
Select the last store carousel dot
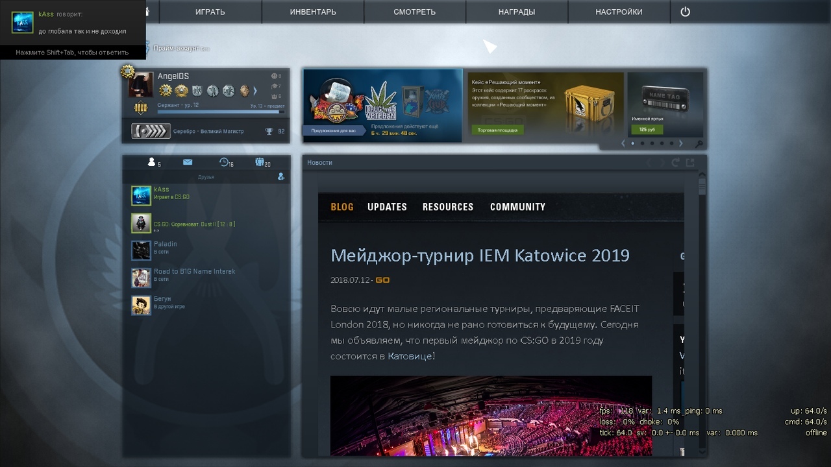coord(671,143)
